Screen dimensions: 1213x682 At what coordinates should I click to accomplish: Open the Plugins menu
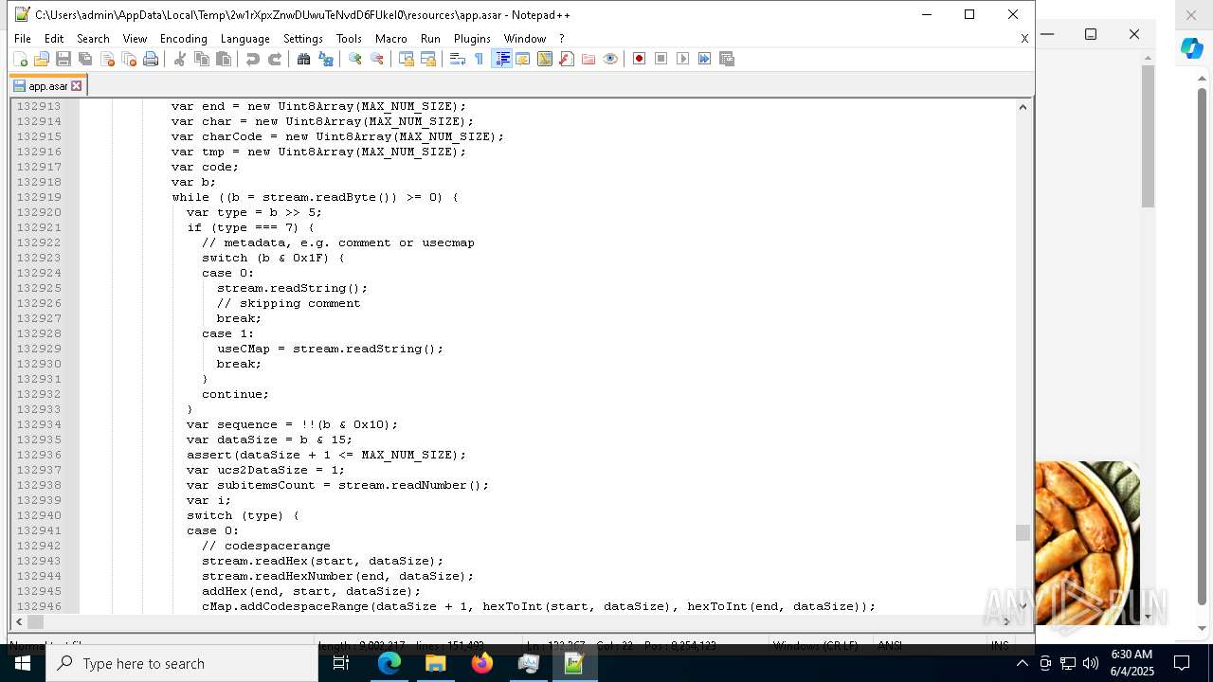click(x=472, y=39)
